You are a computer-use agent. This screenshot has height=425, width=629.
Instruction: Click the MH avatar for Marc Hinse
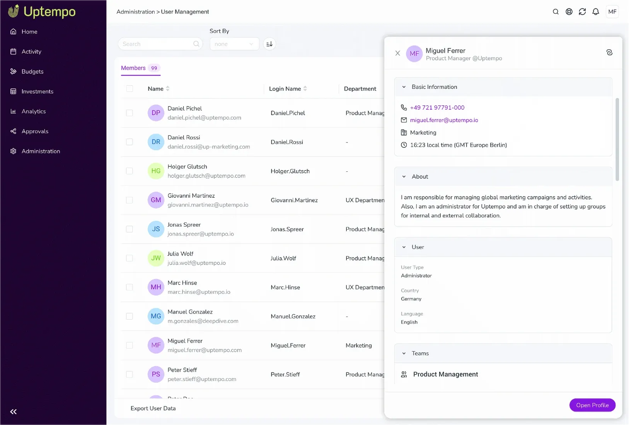click(x=156, y=287)
